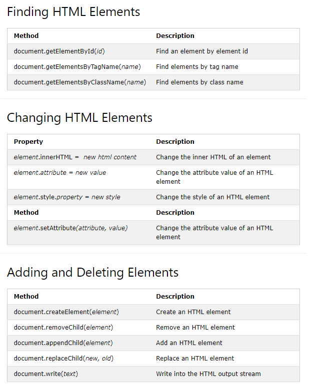Screen dimensions: 310x390
Task: Click 'Find elements by tag name' description
Action: click(197, 66)
